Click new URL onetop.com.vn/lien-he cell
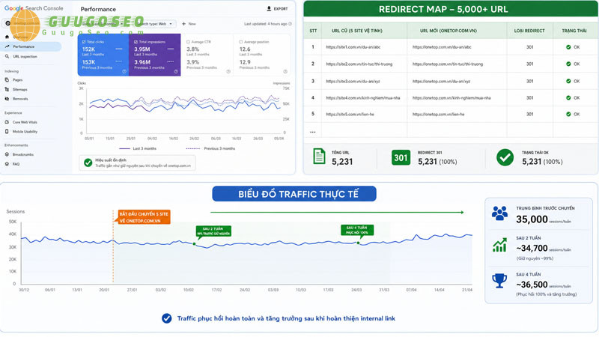Image resolution: width=599 pixels, height=337 pixels. click(x=438, y=115)
